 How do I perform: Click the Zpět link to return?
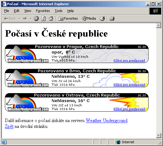[9, 126]
